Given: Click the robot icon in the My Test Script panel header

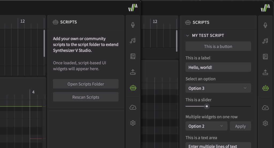Looking at the screenshot, I should pyautogui.click(x=188, y=22).
